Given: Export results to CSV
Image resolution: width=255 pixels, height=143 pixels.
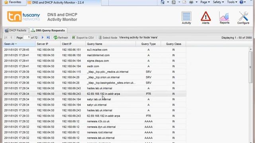Looking at the screenshot, I should click(83, 37).
